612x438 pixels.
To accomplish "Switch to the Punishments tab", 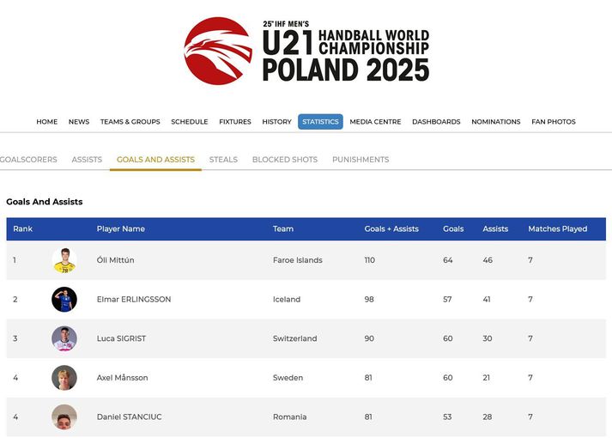I will coord(361,160).
